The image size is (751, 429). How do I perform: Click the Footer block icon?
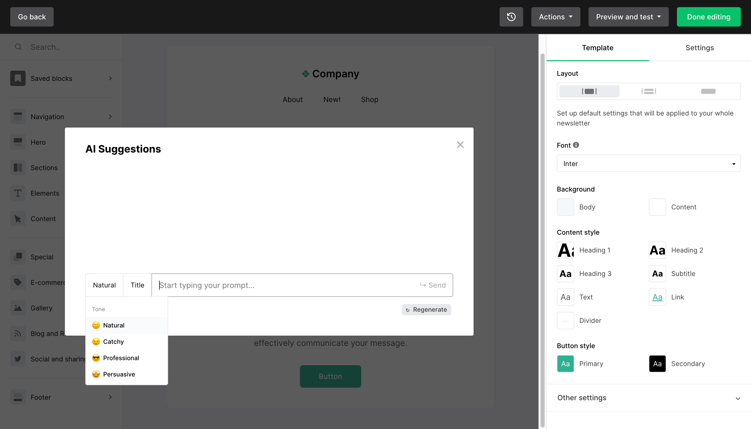[x=18, y=397]
